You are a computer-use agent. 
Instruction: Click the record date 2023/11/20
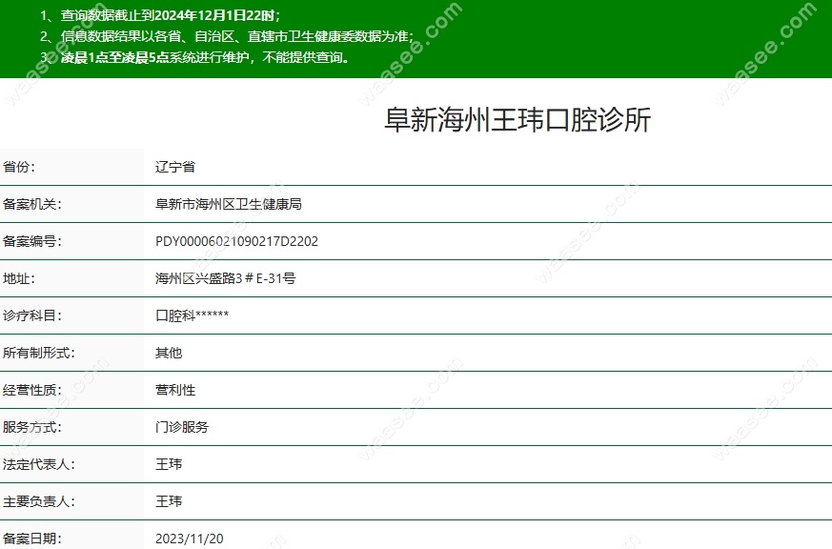189,539
